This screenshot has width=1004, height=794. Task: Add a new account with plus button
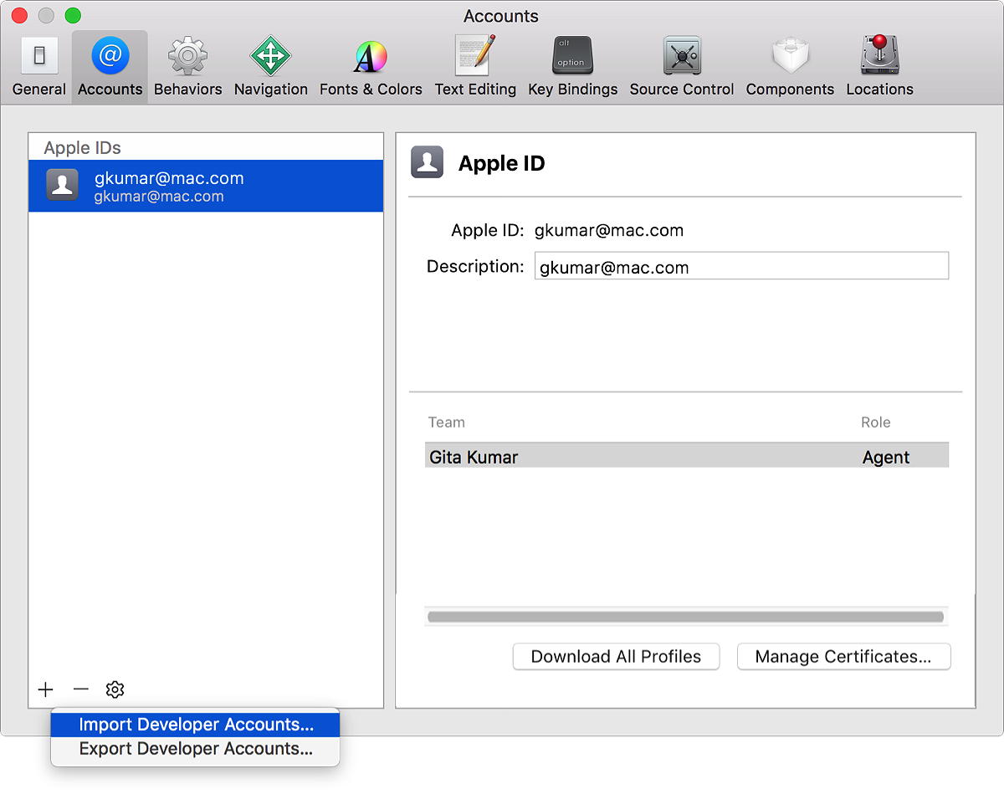pyautogui.click(x=45, y=689)
